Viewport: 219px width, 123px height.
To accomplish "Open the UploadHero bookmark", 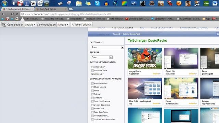I will pos(162,19).
